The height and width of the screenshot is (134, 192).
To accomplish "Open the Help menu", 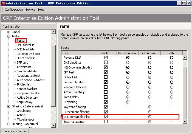I will [41, 10].
